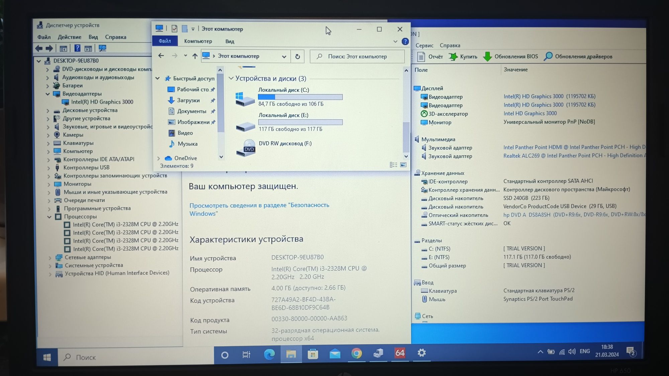Open Settings gear on the taskbar
Screen dimensions: 669x376
point(421,353)
